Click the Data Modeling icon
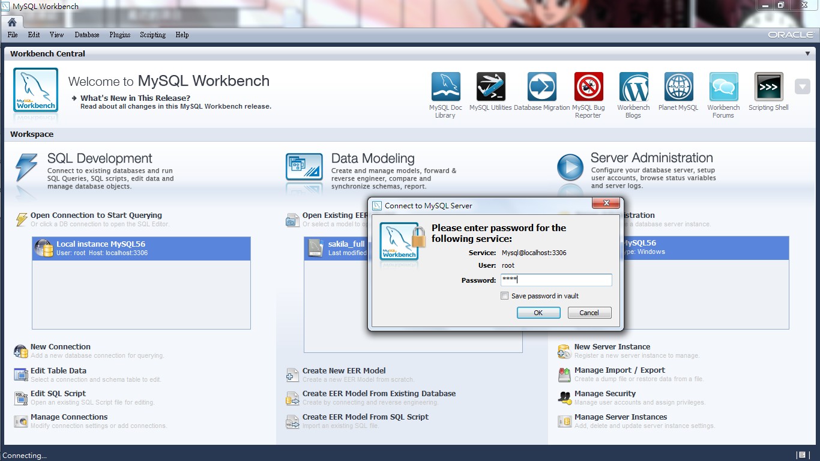This screenshot has width=820, height=461. coord(304,167)
